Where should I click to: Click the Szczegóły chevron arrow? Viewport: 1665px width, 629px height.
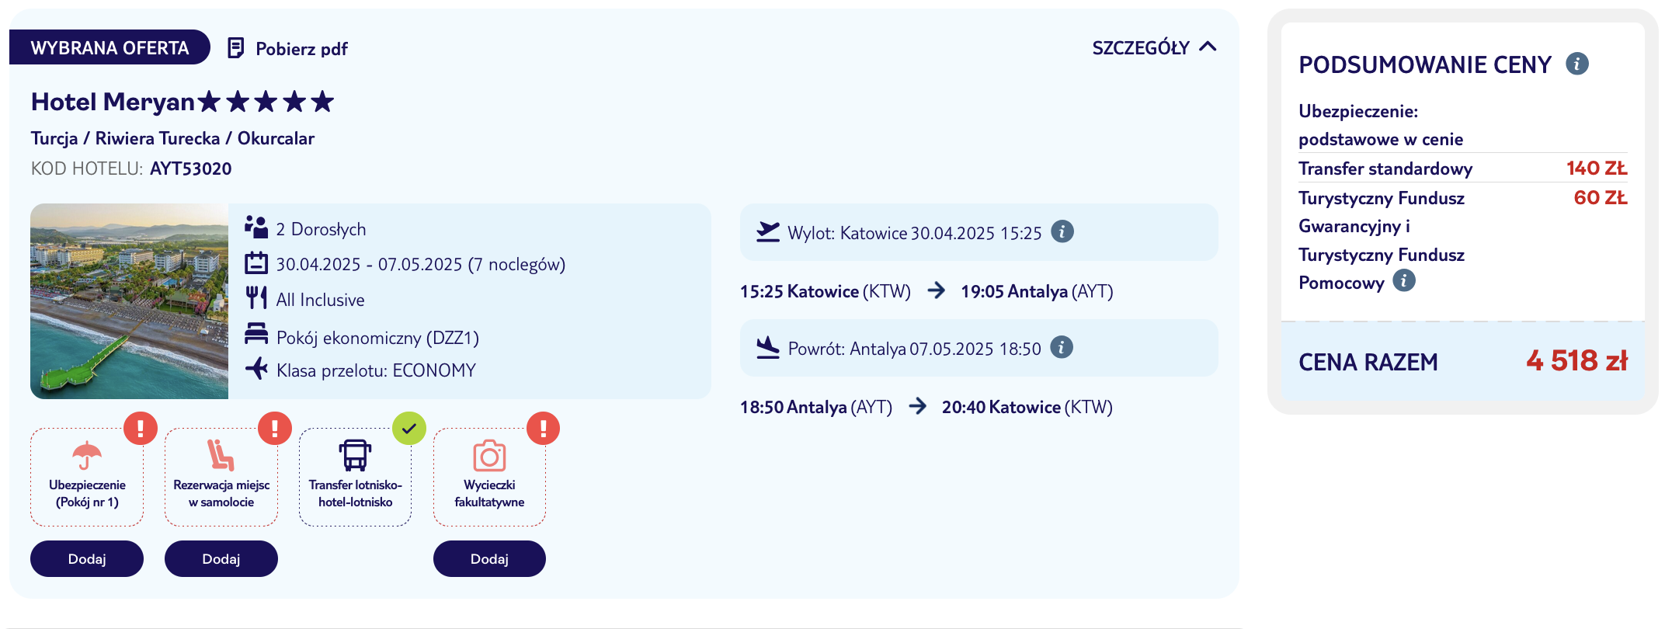1208,47
